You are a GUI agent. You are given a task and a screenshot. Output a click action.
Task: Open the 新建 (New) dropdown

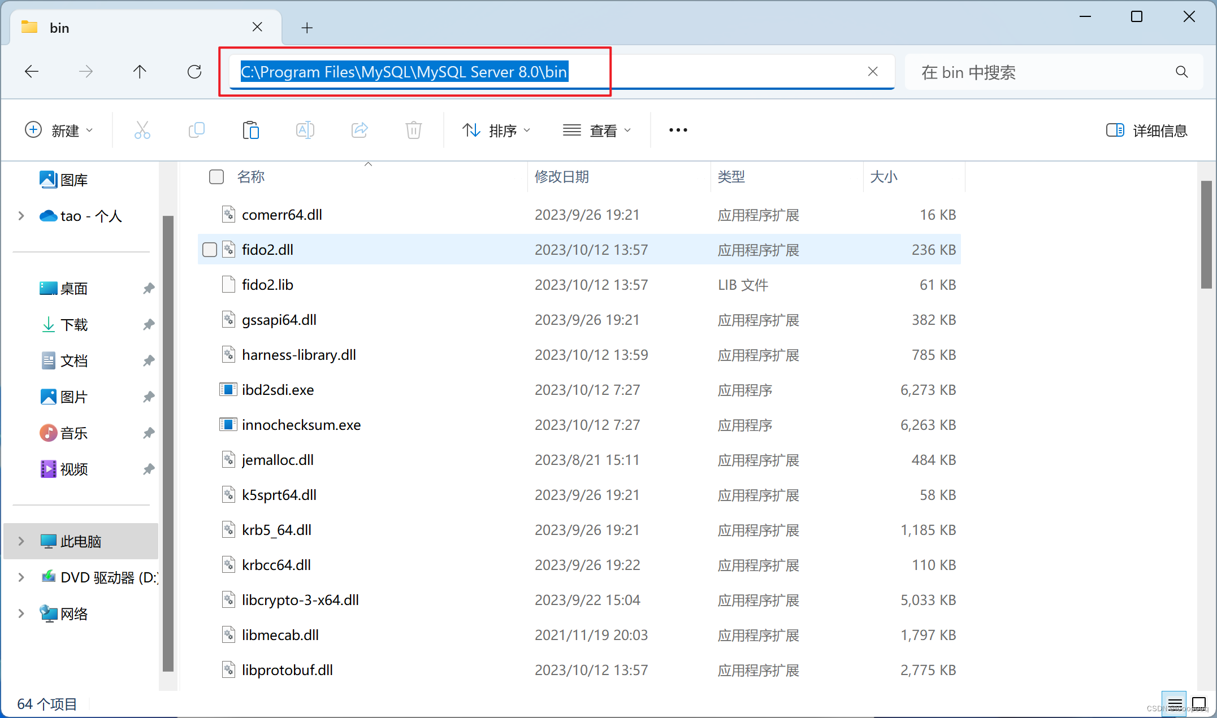pyautogui.click(x=59, y=130)
